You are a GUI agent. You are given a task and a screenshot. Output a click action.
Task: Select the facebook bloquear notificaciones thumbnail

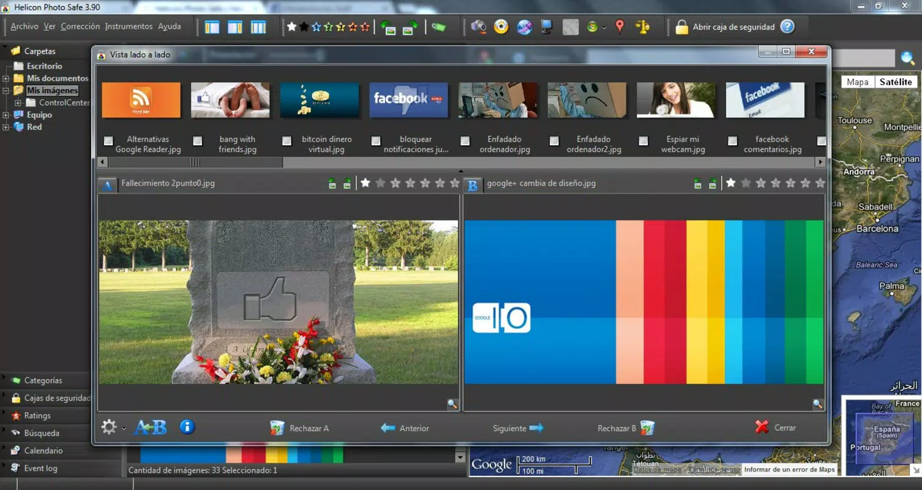[x=408, y=100]
